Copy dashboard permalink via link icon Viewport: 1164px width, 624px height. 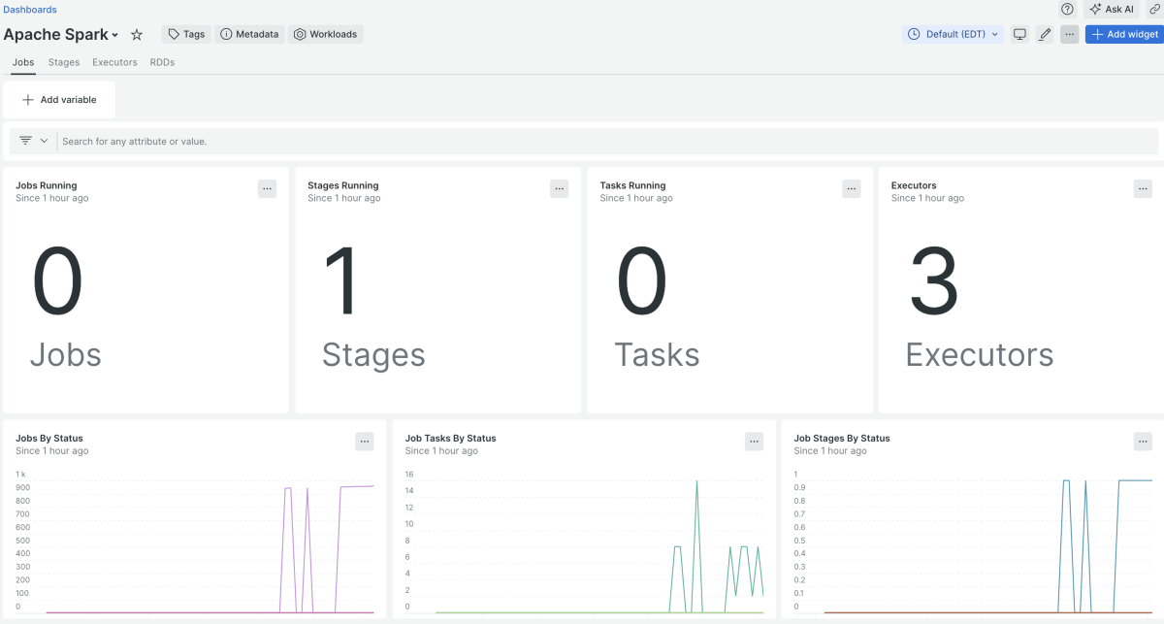[1154, 9]
